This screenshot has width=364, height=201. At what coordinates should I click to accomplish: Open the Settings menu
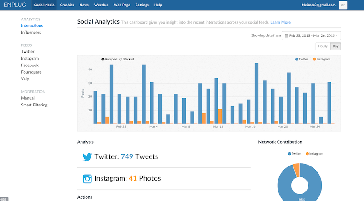click(142, 5)
